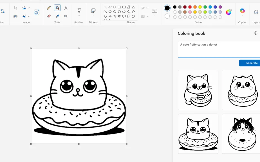Screen dimensions: 260x162
Task: Expand the Brushes dropdown
Action: click(x=79, y=15)
